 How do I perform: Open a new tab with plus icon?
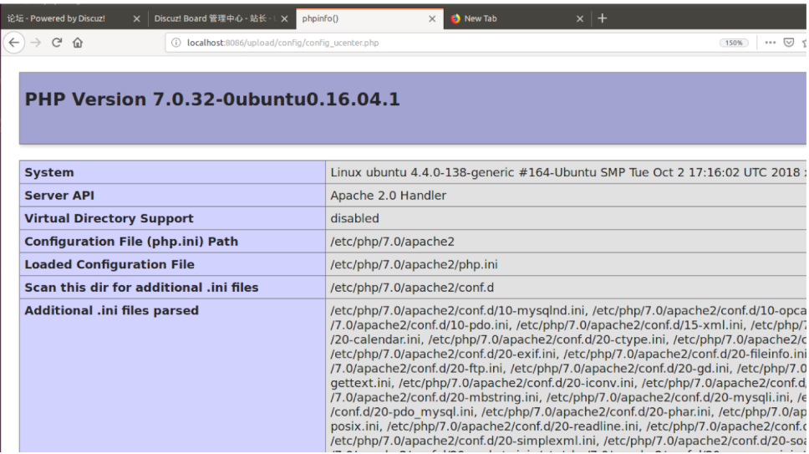pyautogui.click(x=602, y=18)
